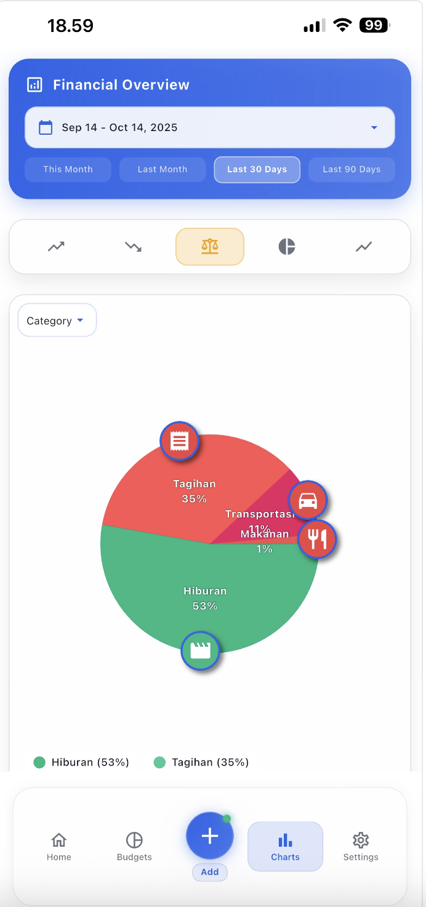Expand the Category selector dropdown
Screen dimensions: 426x907
(x=57, y=320)
